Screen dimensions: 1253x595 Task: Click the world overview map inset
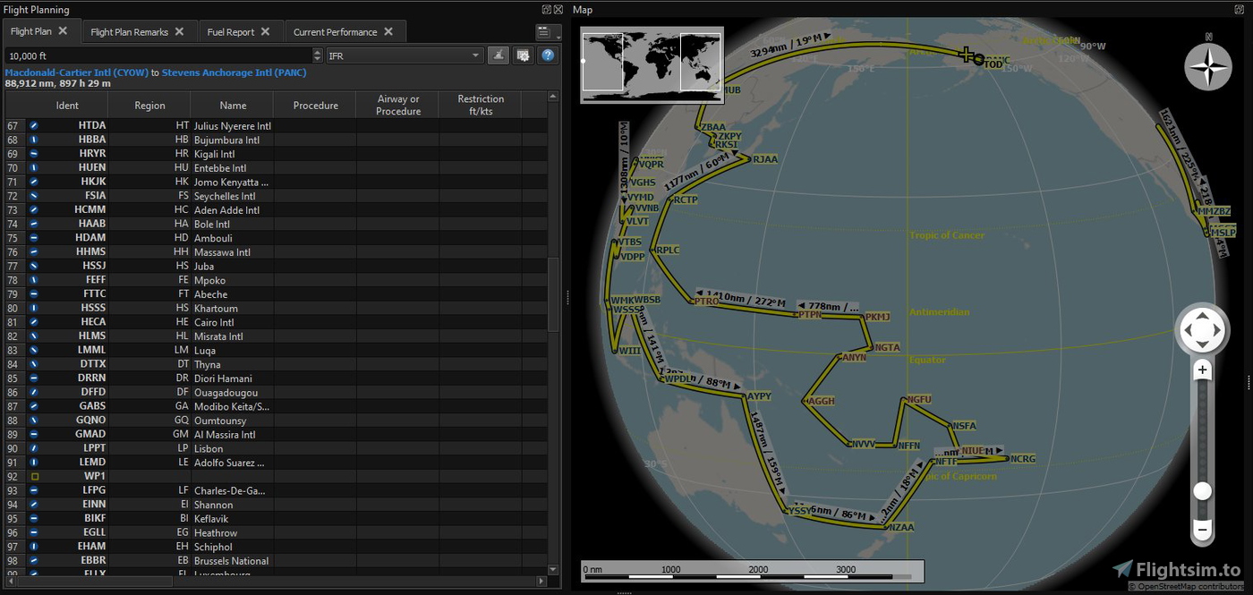pyautogui.click(x=652, y=65)
